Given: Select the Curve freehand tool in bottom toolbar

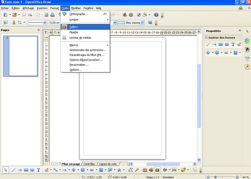Looking at the screenshot, I should click(46, 170).
